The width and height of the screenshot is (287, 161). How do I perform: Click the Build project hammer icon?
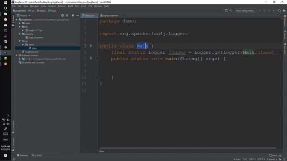[231, 11]
